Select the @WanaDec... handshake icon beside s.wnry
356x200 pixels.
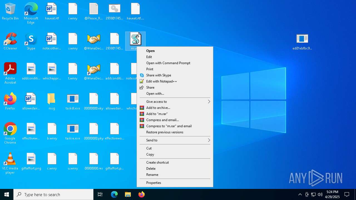[94, 42]
